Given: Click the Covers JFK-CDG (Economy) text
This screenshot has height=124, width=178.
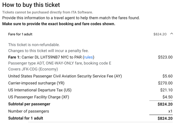Looking at the screenshot, I should [x=33, y=69].
